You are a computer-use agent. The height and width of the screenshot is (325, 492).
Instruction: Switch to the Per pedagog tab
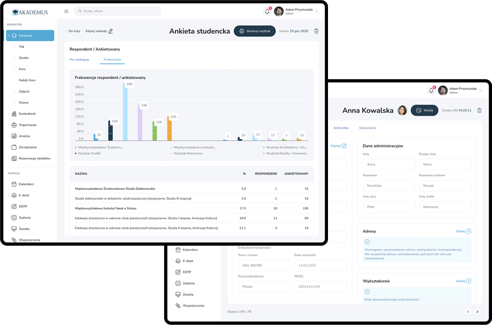[79, 59]
